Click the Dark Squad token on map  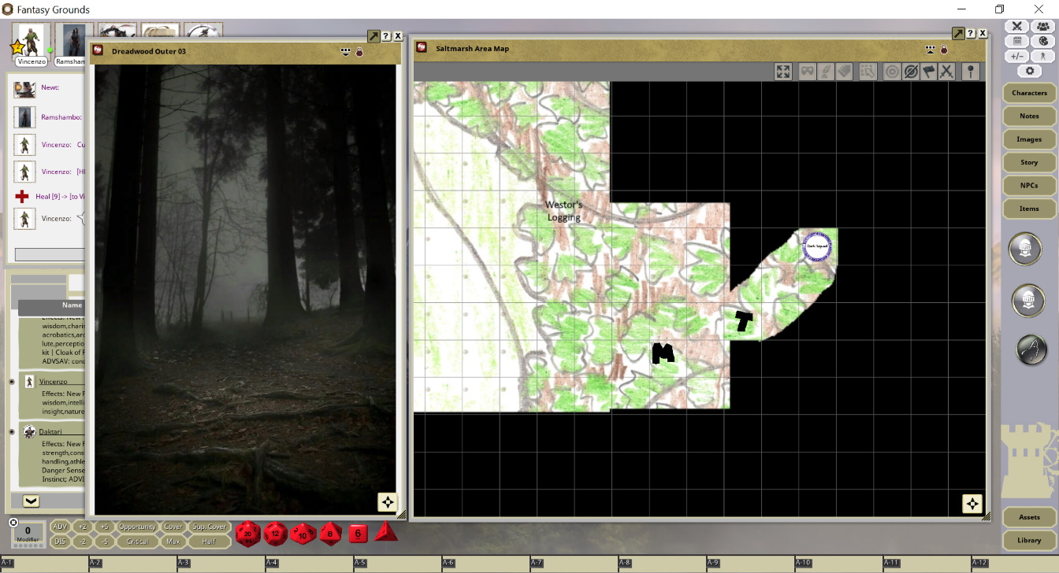click(x=817, y=246)
